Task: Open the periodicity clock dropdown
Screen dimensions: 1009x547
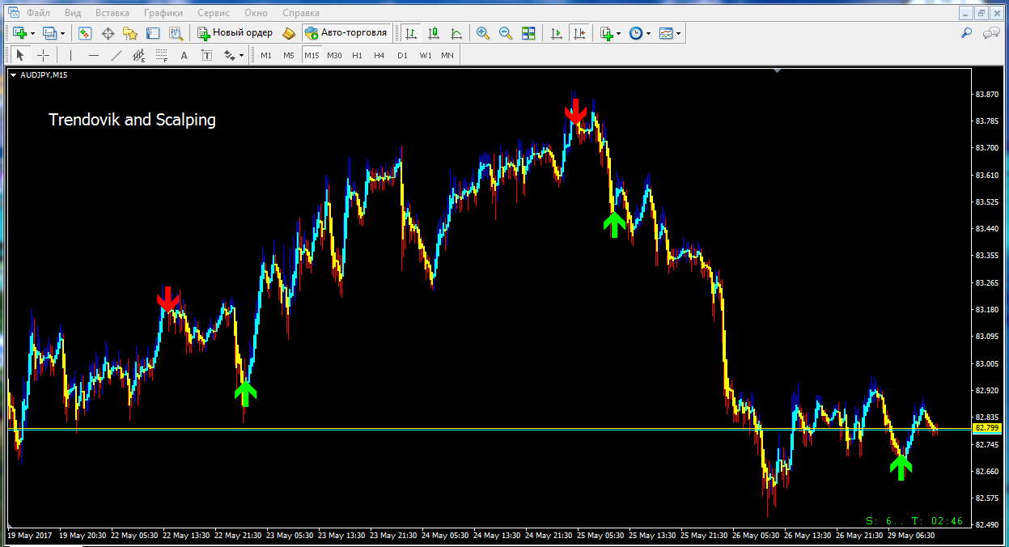Action: 648,33
